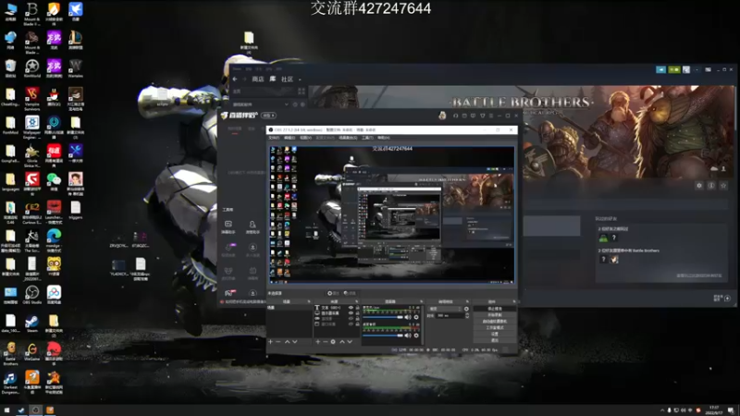Toggle lock on the 窗口采集 source
Viewport: 740px width, 416px height.
click(x=357, y=324)
